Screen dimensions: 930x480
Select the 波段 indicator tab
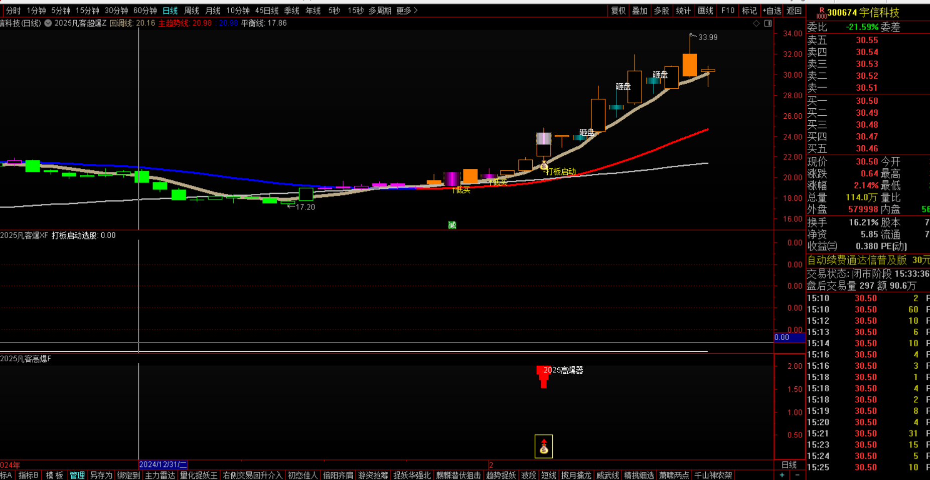point(529,475)
